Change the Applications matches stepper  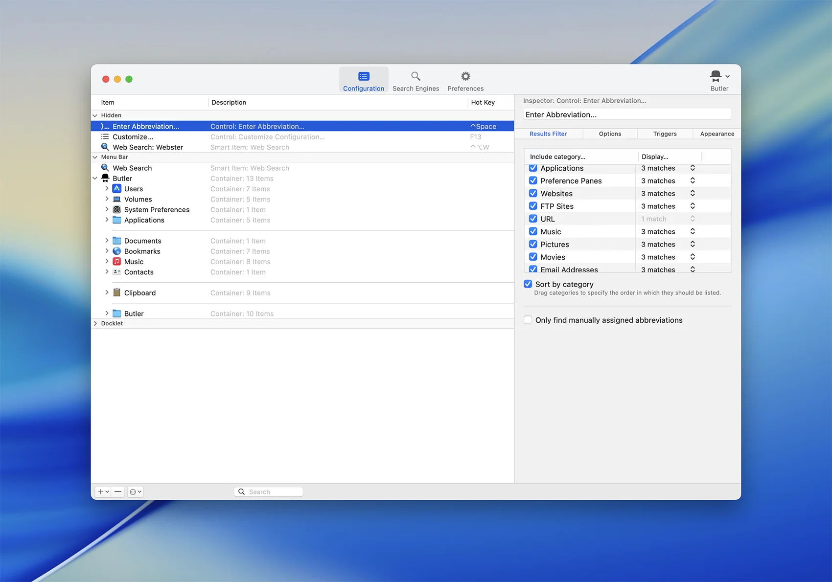(x=693, y=168)
